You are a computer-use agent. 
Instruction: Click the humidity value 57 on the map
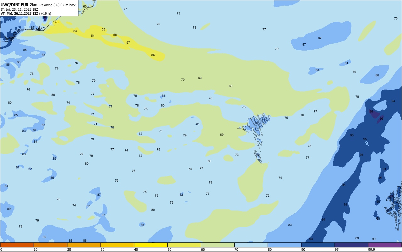(x=128, y=43)
